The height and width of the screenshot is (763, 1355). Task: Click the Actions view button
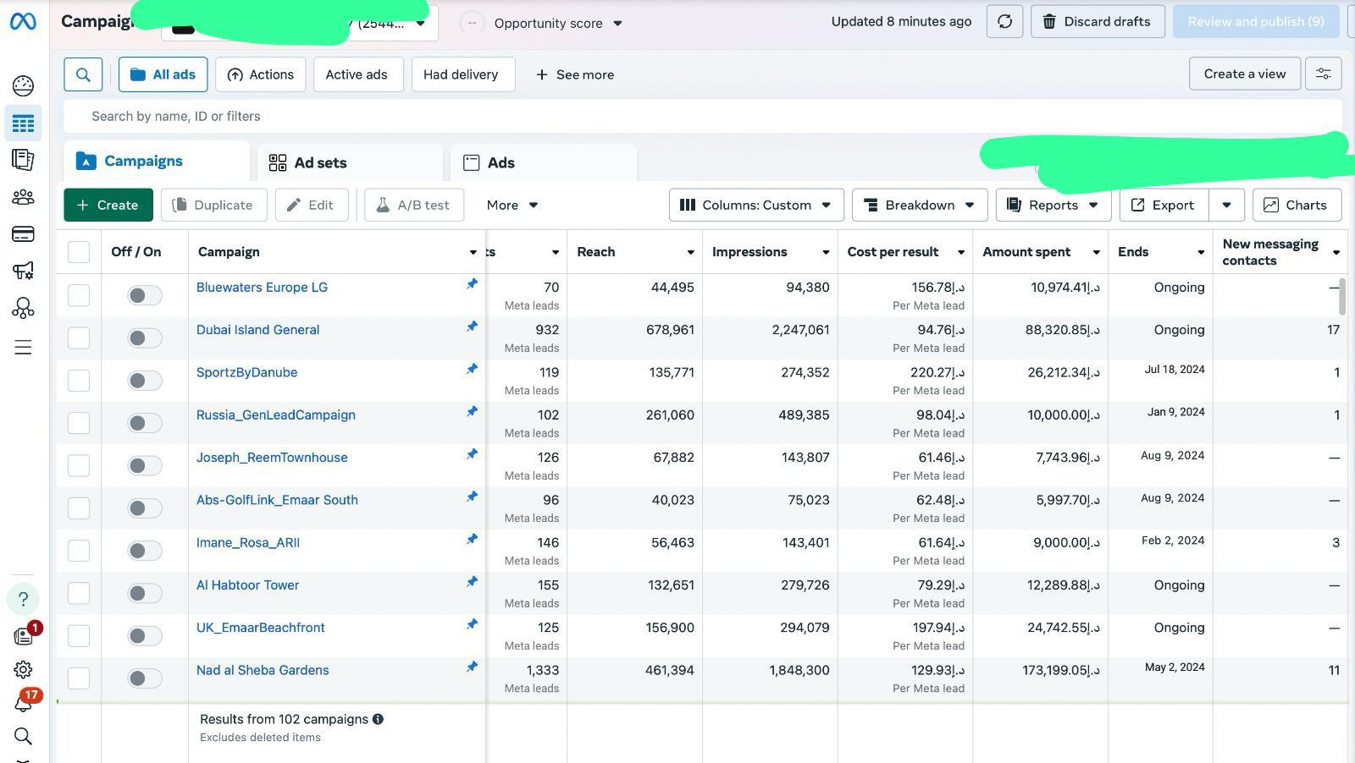pyautogui.click(x=261, y=74)
